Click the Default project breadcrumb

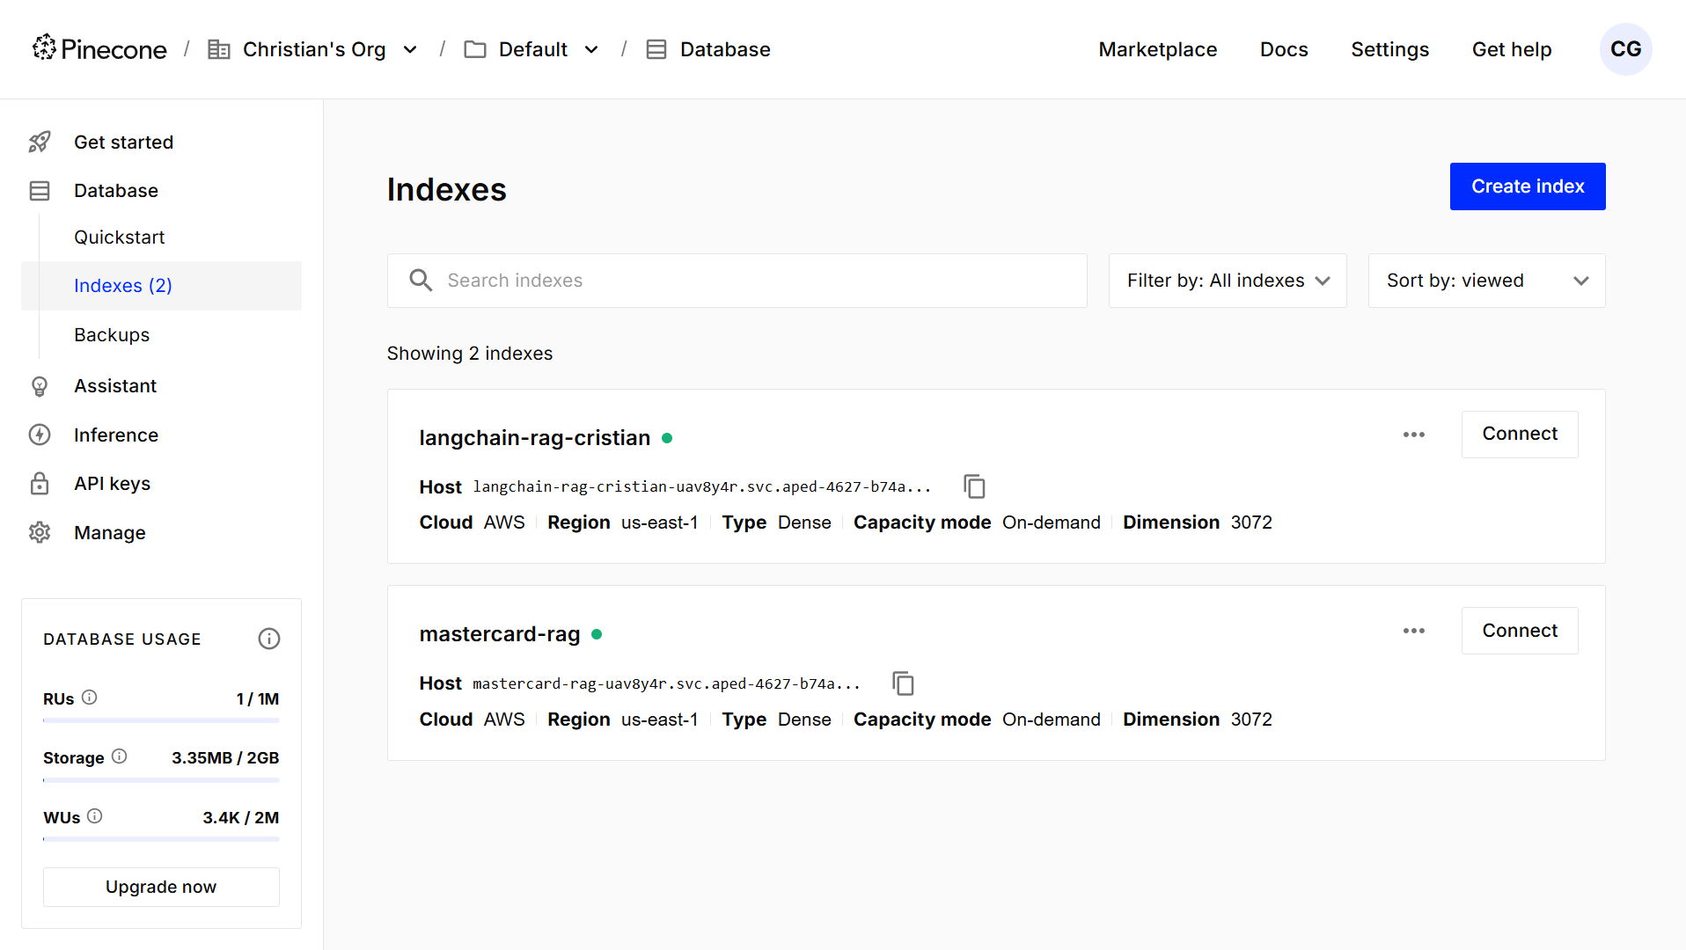[533, 49]
